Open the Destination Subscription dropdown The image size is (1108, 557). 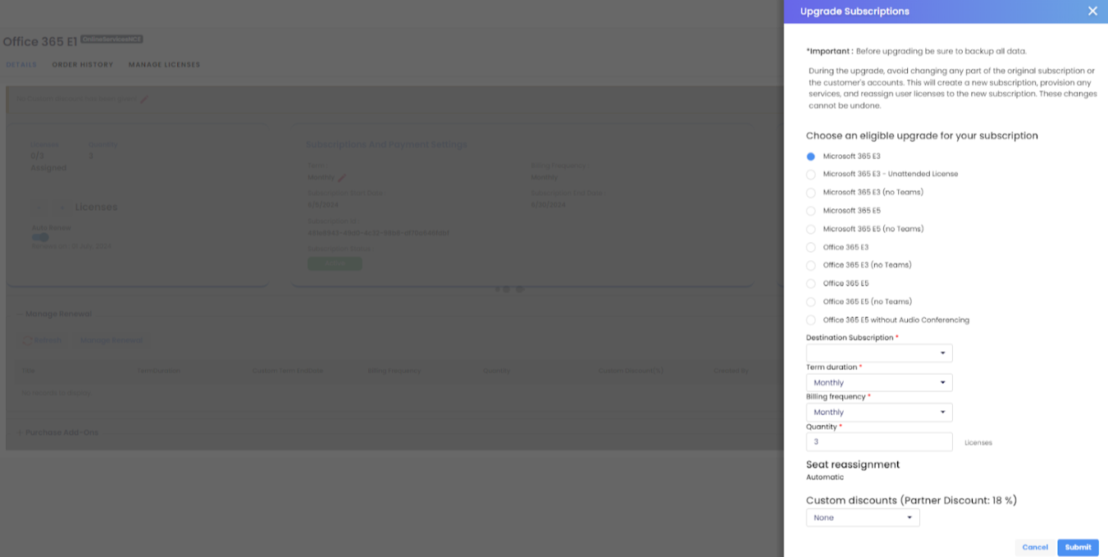pos(879,353)
